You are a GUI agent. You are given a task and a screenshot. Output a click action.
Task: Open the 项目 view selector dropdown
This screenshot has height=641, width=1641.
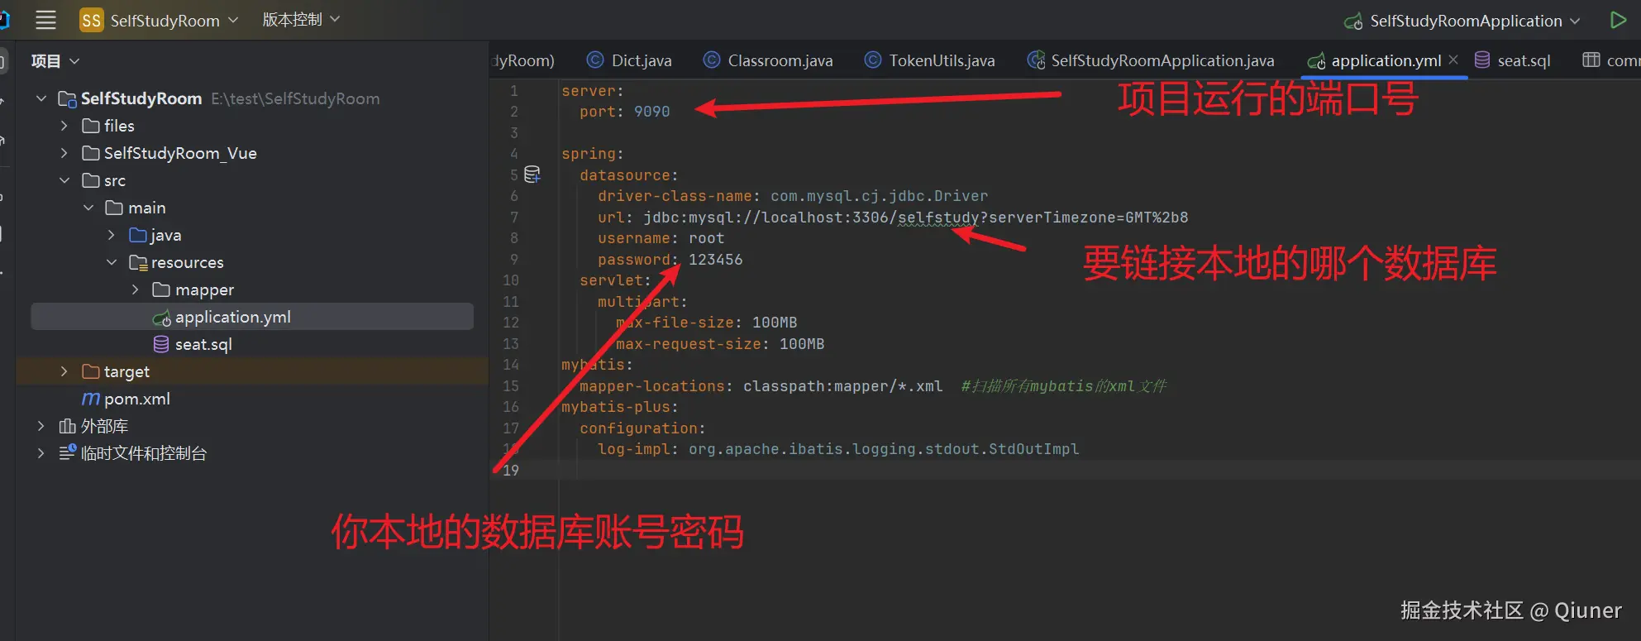pos(55,61)
